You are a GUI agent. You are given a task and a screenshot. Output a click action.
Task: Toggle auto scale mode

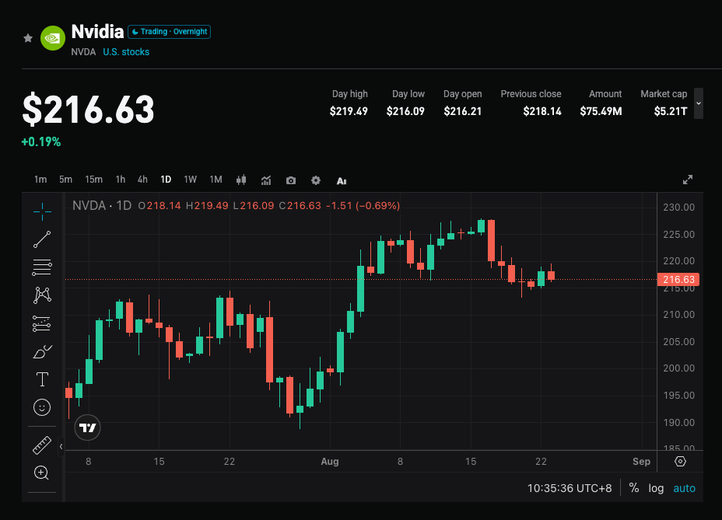(684, 488)
